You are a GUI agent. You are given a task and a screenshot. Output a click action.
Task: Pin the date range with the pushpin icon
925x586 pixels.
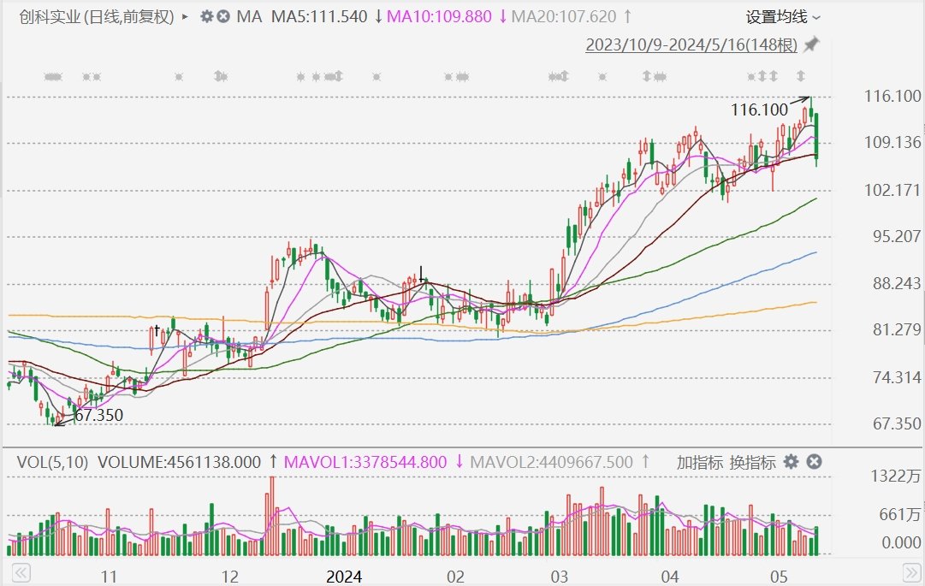coord(812,44)
